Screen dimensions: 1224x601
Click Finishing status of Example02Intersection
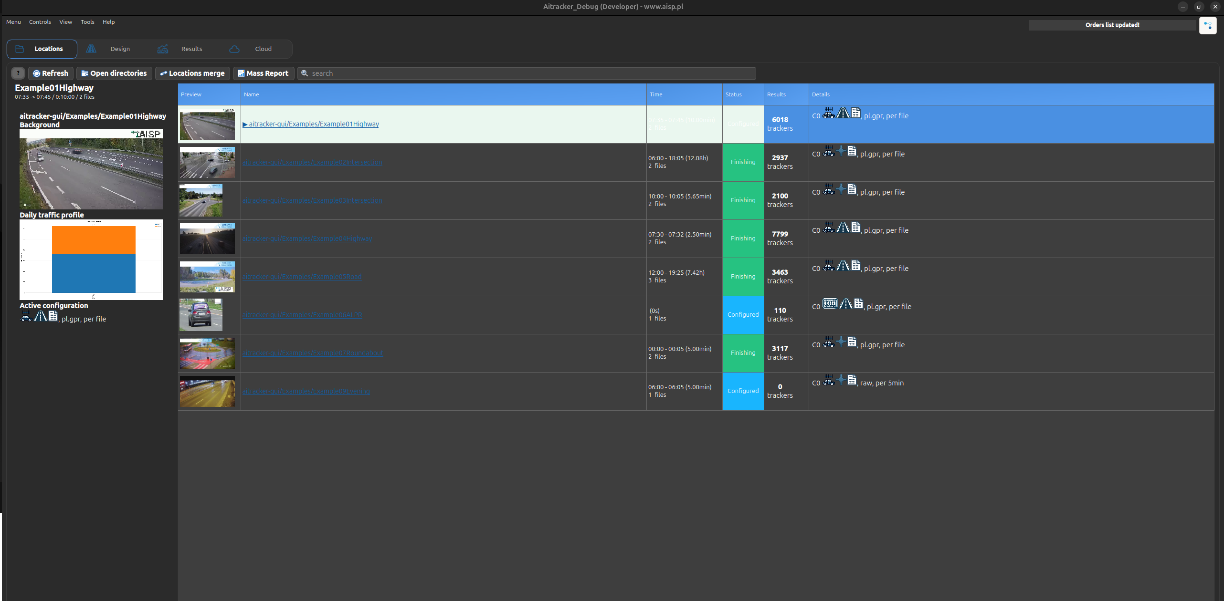(743, 162)
